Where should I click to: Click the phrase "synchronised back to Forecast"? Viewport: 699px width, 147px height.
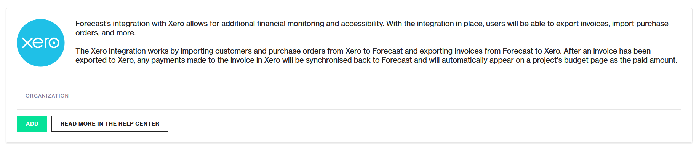pos(358,60)
